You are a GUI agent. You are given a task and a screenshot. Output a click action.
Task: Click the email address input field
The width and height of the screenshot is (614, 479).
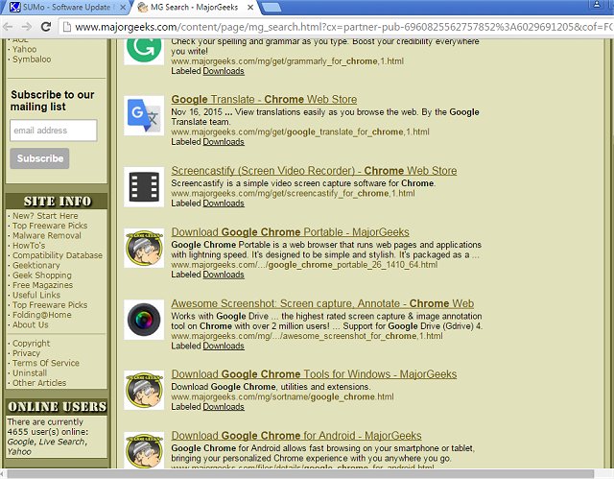[54, 130]
